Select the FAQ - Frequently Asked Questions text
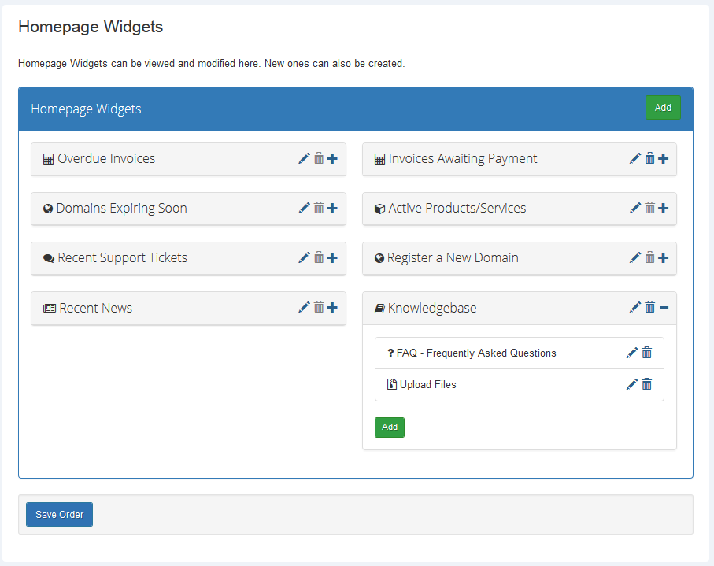Image resolution: width=714 pixels, height=566 pixels. pyautogui.click(x=476, y=353)
